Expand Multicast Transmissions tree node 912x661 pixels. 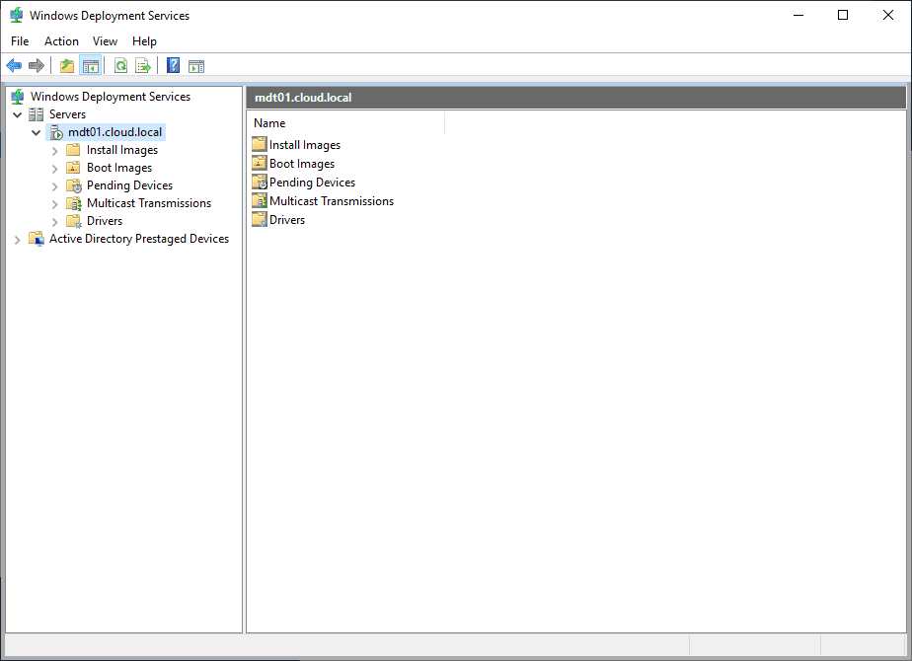pyautogui.click(x=54, y=204)
